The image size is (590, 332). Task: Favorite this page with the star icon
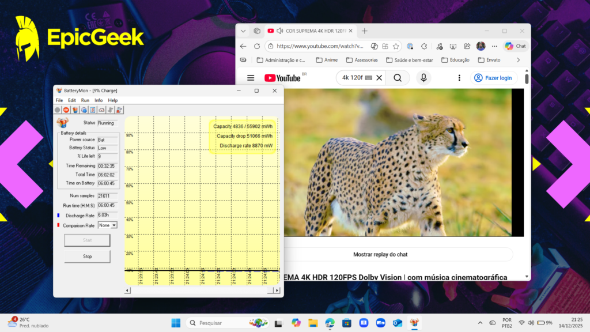pyautogui.click(x=396, y=46)
